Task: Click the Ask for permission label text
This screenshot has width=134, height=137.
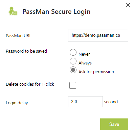Action: [96, 72]
